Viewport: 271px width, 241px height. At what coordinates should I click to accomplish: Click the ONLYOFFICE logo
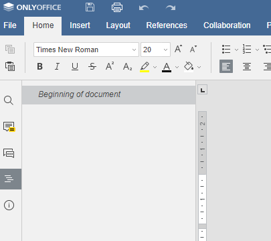32,7
